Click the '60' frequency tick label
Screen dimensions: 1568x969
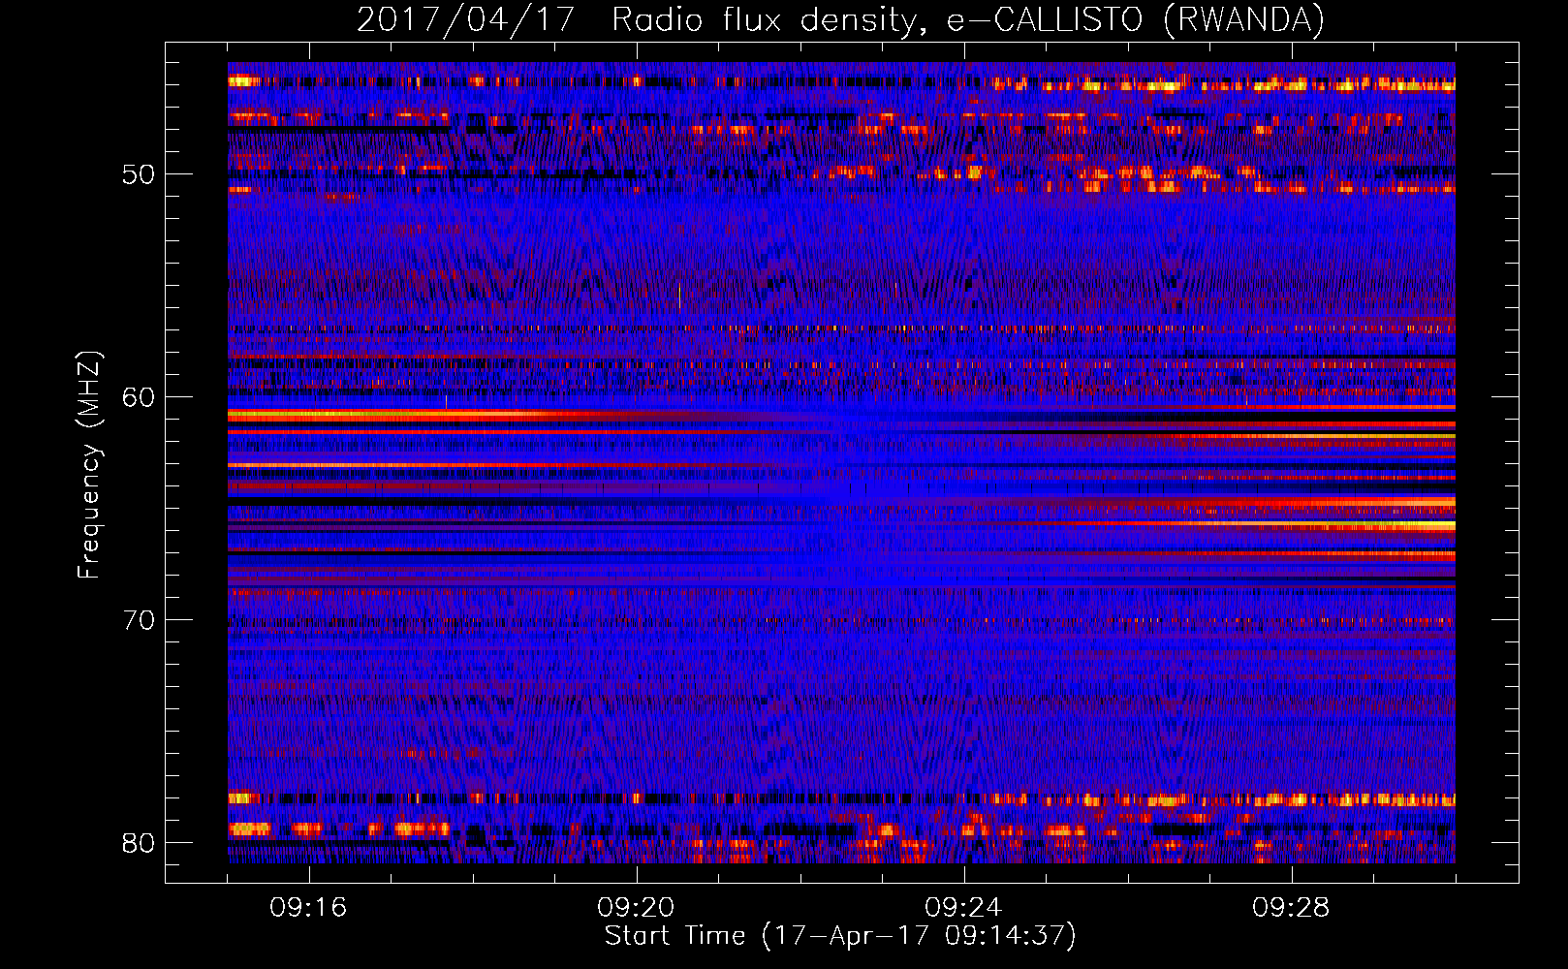pyautogui.click(x=139, y=397)
